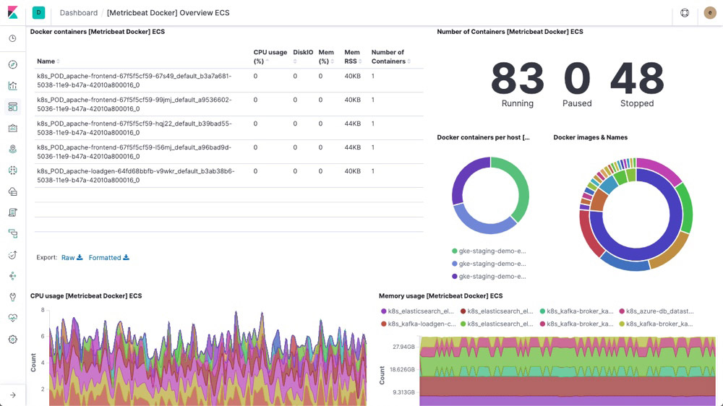Screen dimensions: 723x406
Task: Open the help menu icon
Action: [x=685, y=13]
